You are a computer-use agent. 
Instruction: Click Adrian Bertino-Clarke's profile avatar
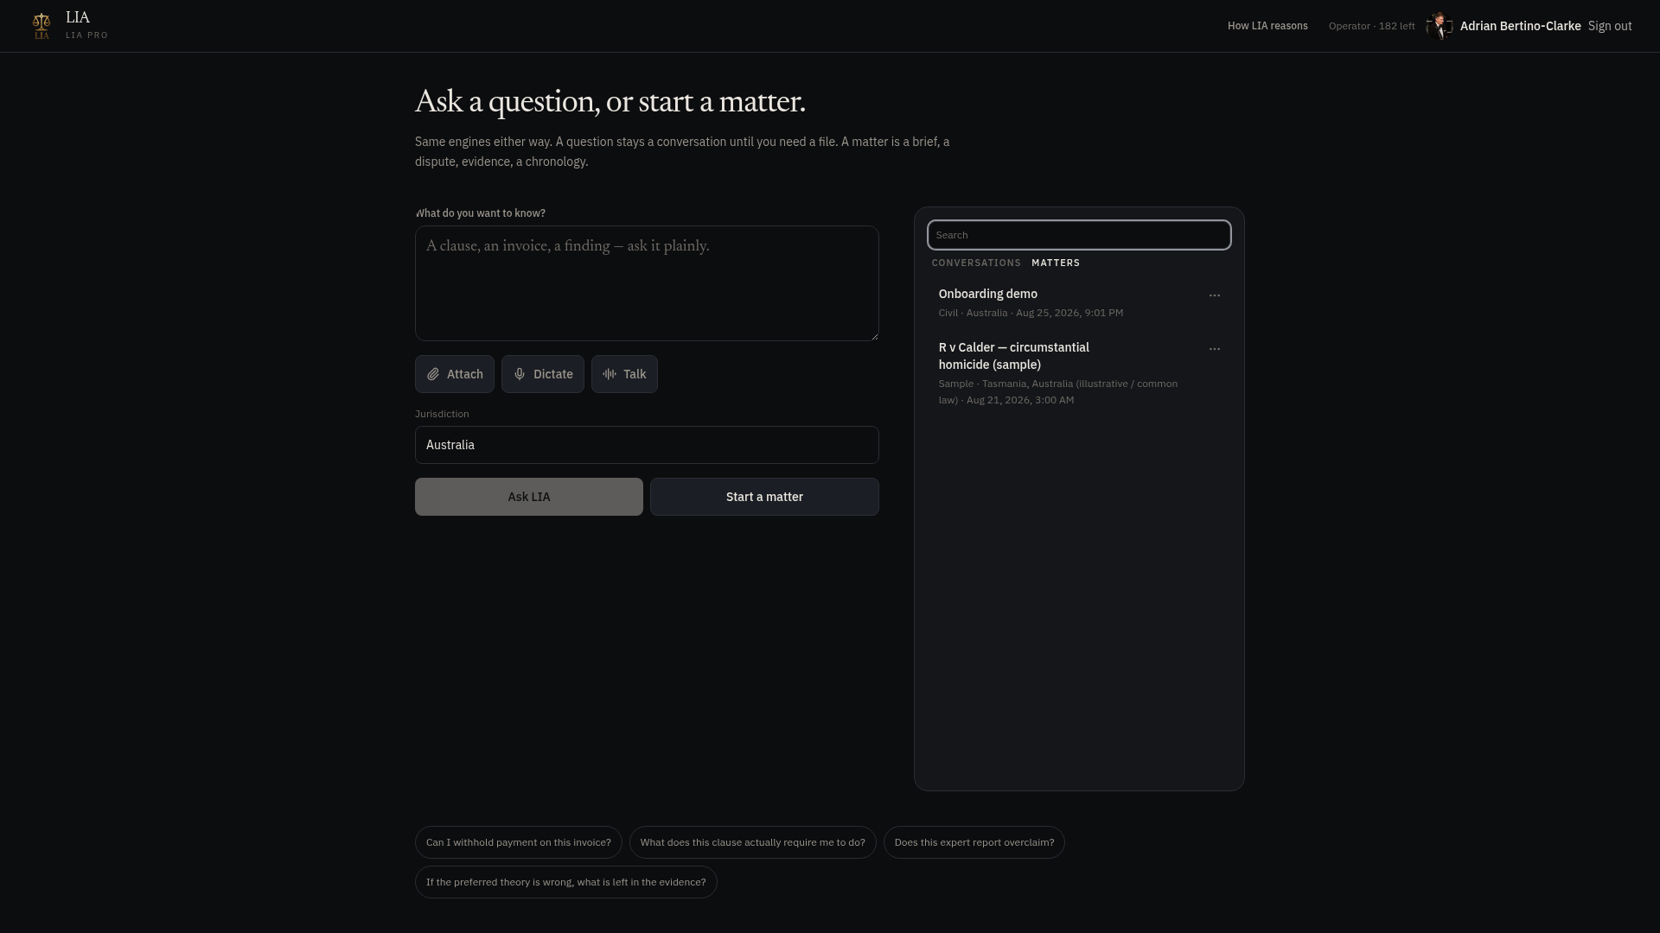(x=1440, y=26)
